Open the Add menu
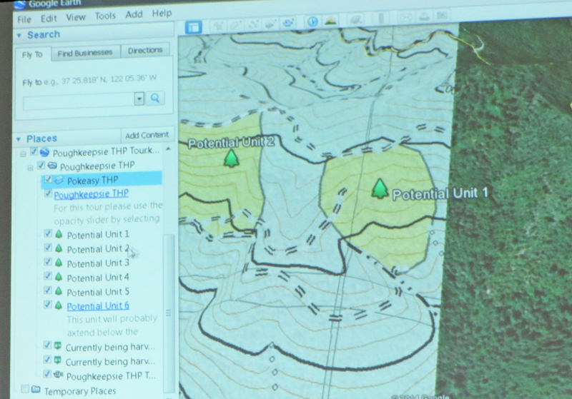The image size is (572, 399). [134, 14]
